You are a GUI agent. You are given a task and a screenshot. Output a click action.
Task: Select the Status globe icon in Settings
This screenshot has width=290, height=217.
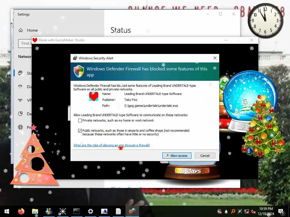click(x=20, y=73)
